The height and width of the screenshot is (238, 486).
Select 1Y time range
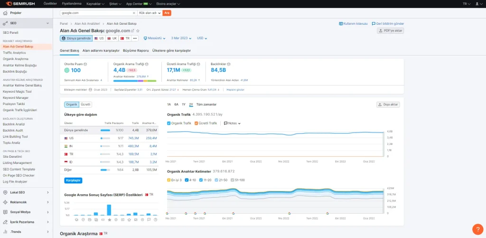tap(184, 105)
